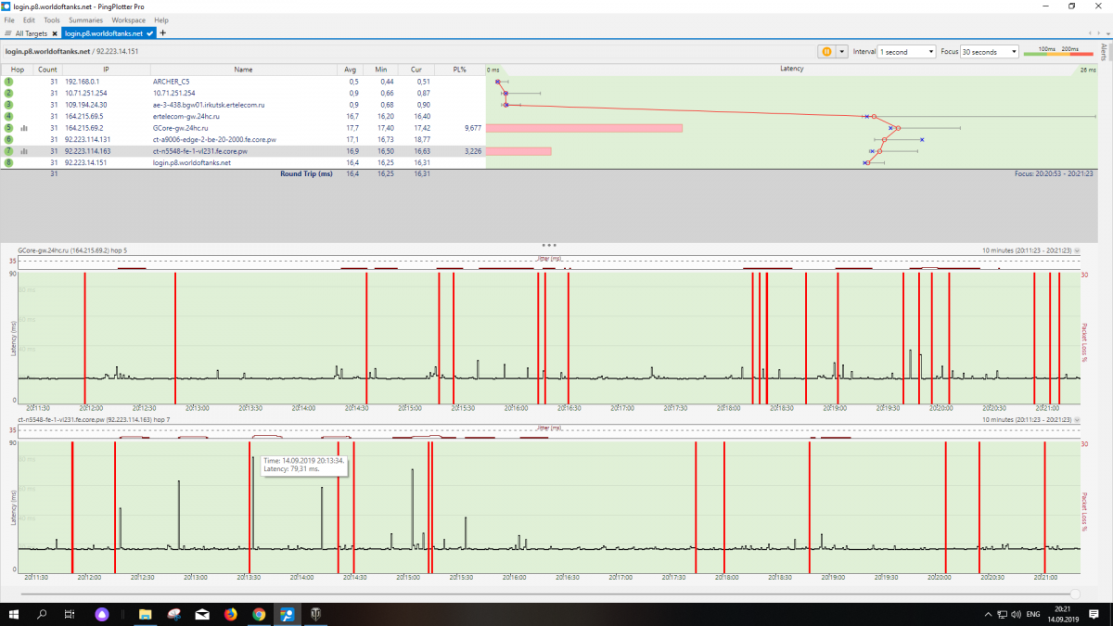Select hop 8 green circle indicator

pos(8,162)
